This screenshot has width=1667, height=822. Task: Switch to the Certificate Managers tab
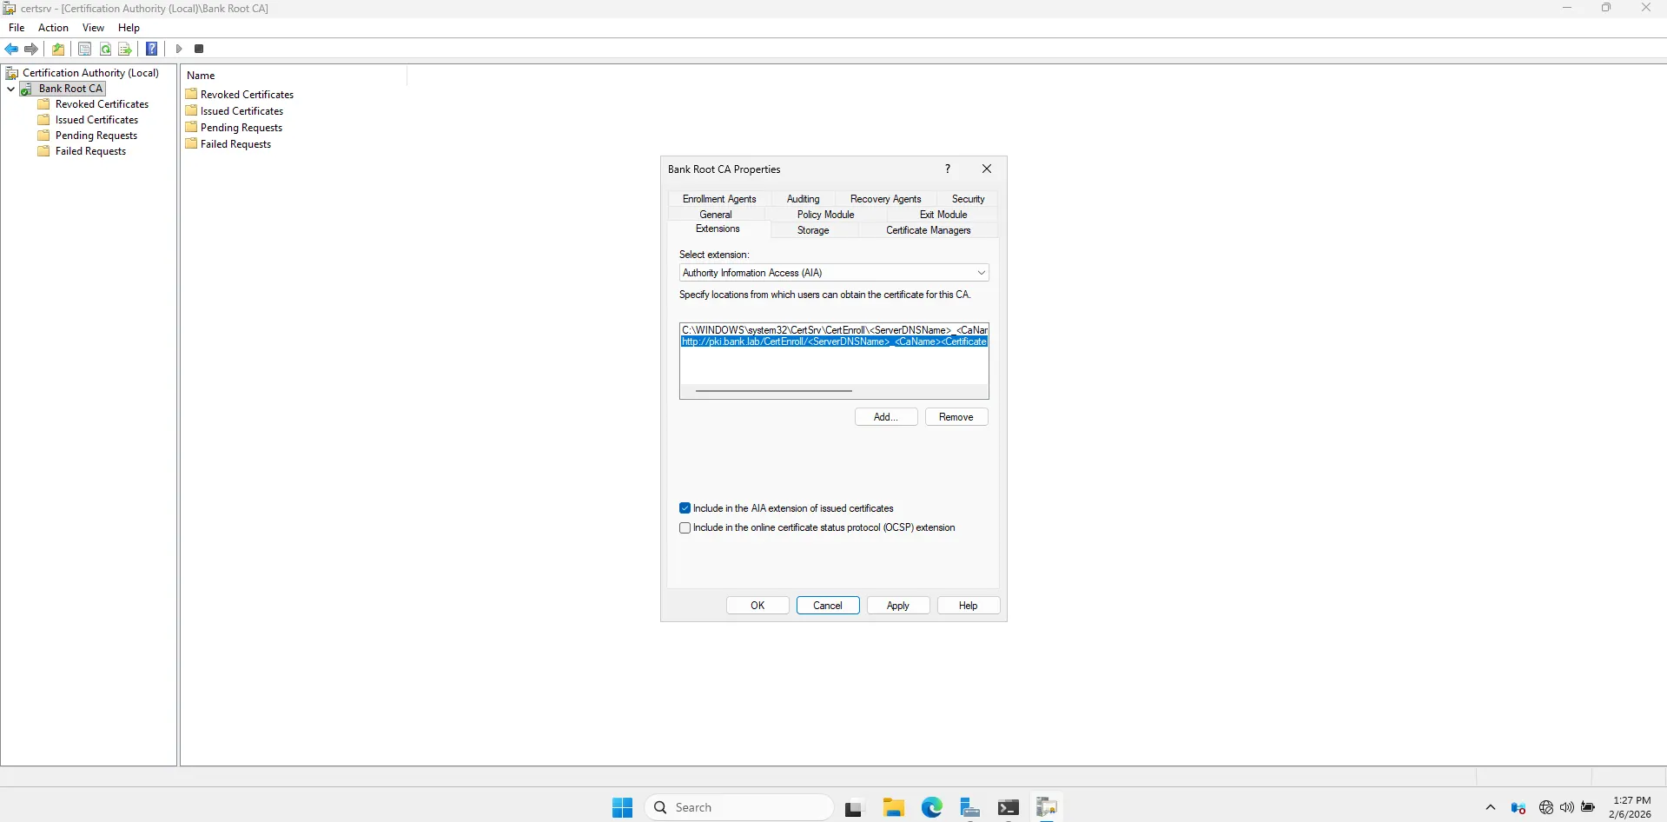[928, 230]
